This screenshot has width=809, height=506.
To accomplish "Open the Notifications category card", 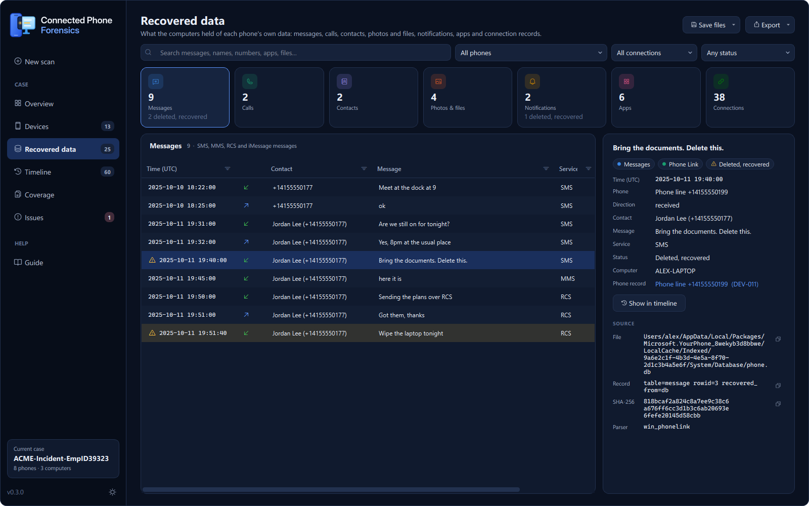I will click(x=562, y=97).
